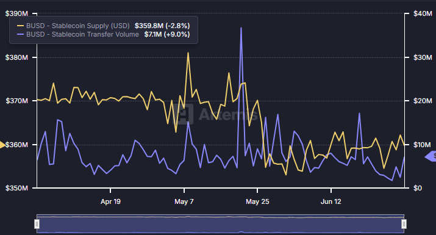Click the $359.8M (-2.8%) supply value
Viewport: 436px width, 235px height.
pos(162,26)
